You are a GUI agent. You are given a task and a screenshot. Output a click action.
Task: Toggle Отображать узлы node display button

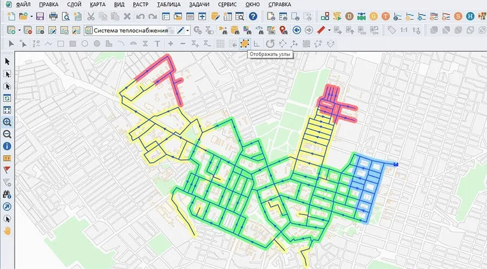[245, 44]
